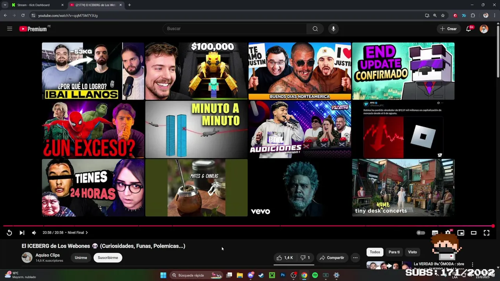Open the Mates & Charlas suggested video
Image resolution: width=500 pixels, height=281 pixels.
coord(196,187)
